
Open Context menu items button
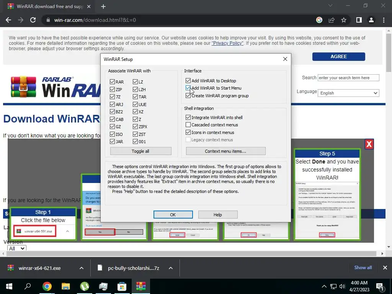click(x=225, y=151)
